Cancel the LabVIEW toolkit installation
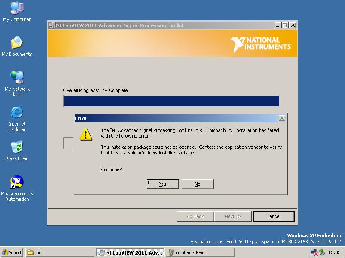Image resolution: width=345 pixels, height=258 pixels. click(274, 216)
